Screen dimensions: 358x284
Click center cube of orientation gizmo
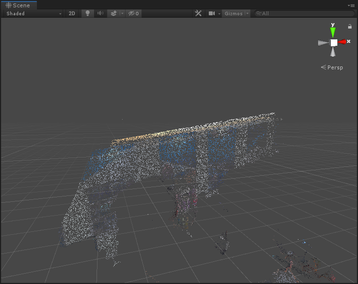334,42
